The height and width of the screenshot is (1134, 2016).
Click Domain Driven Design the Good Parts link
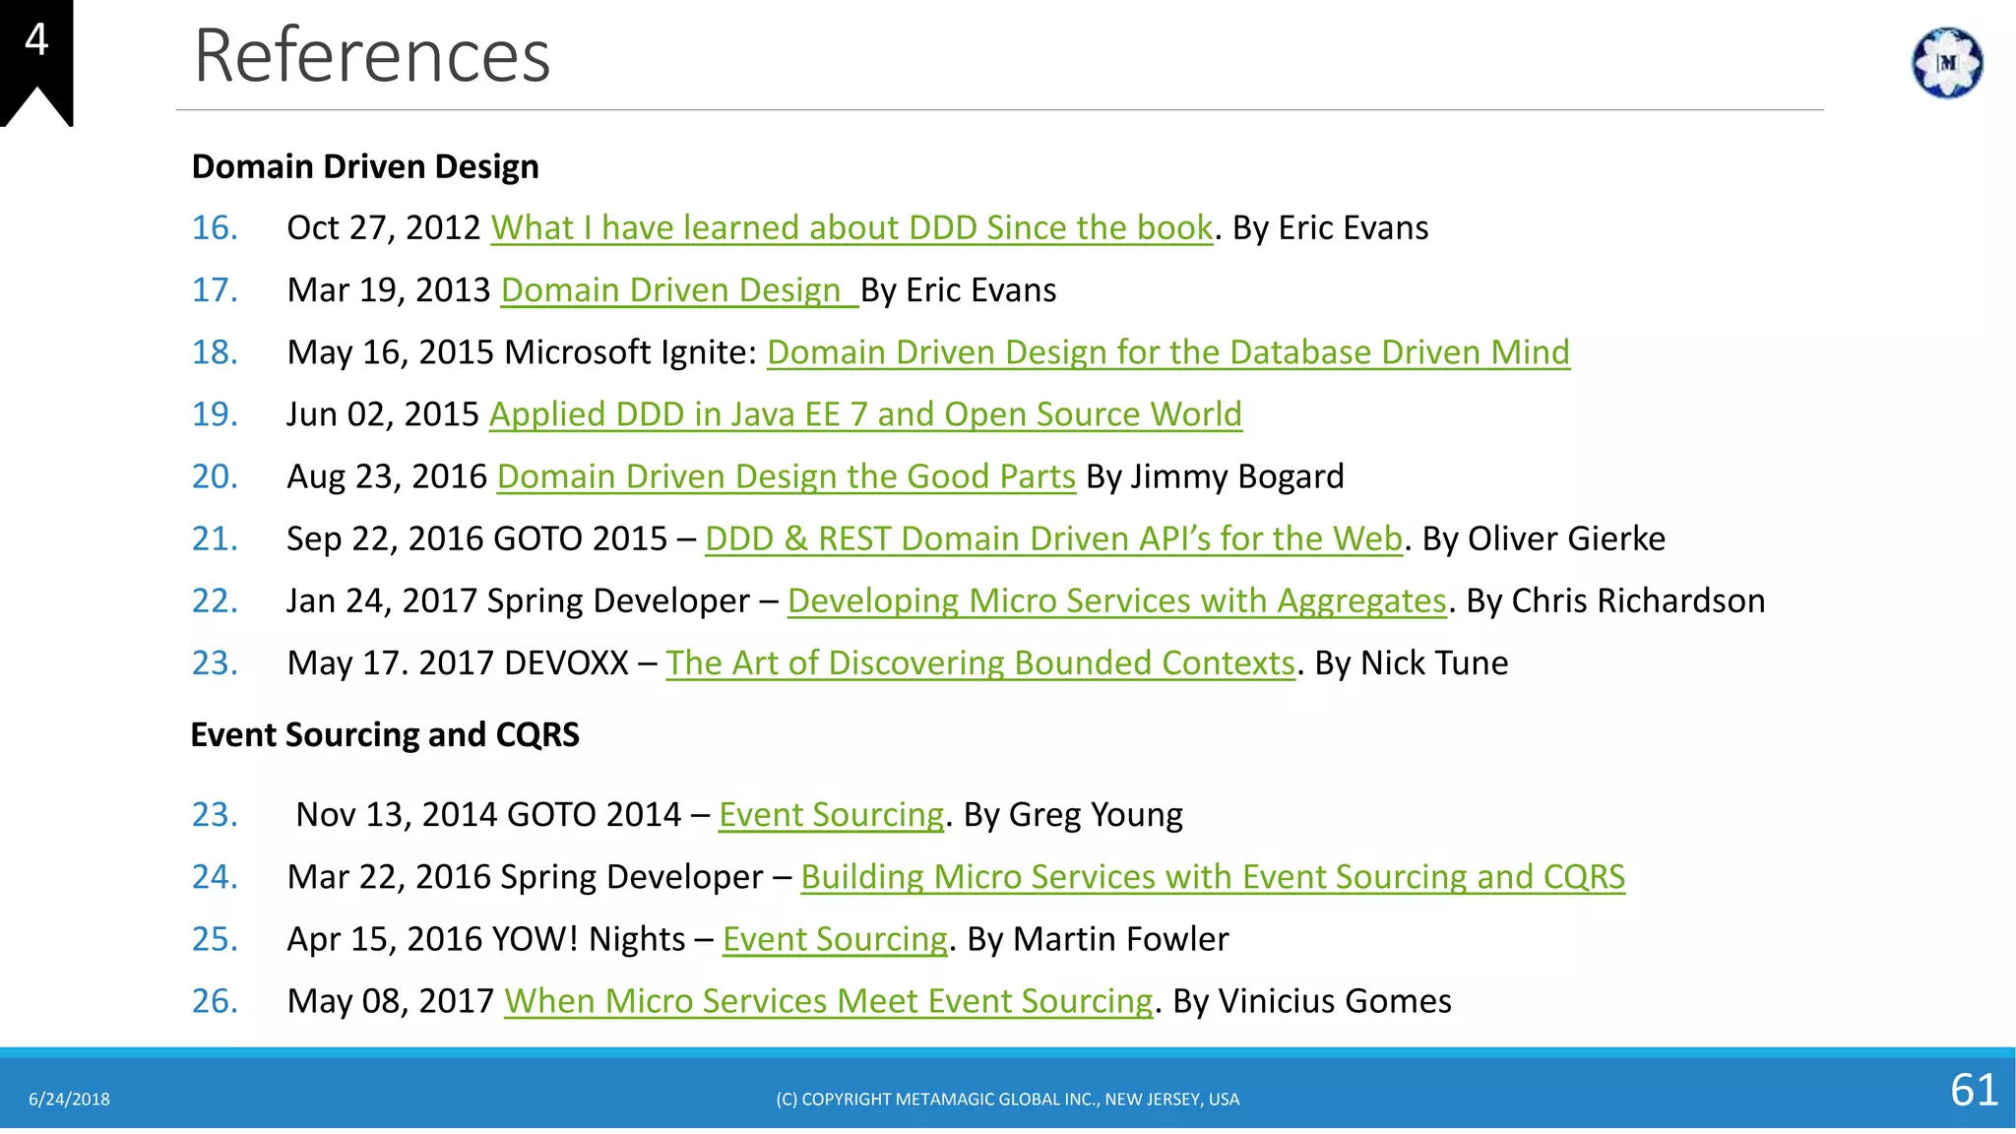(x=786, y=476)
